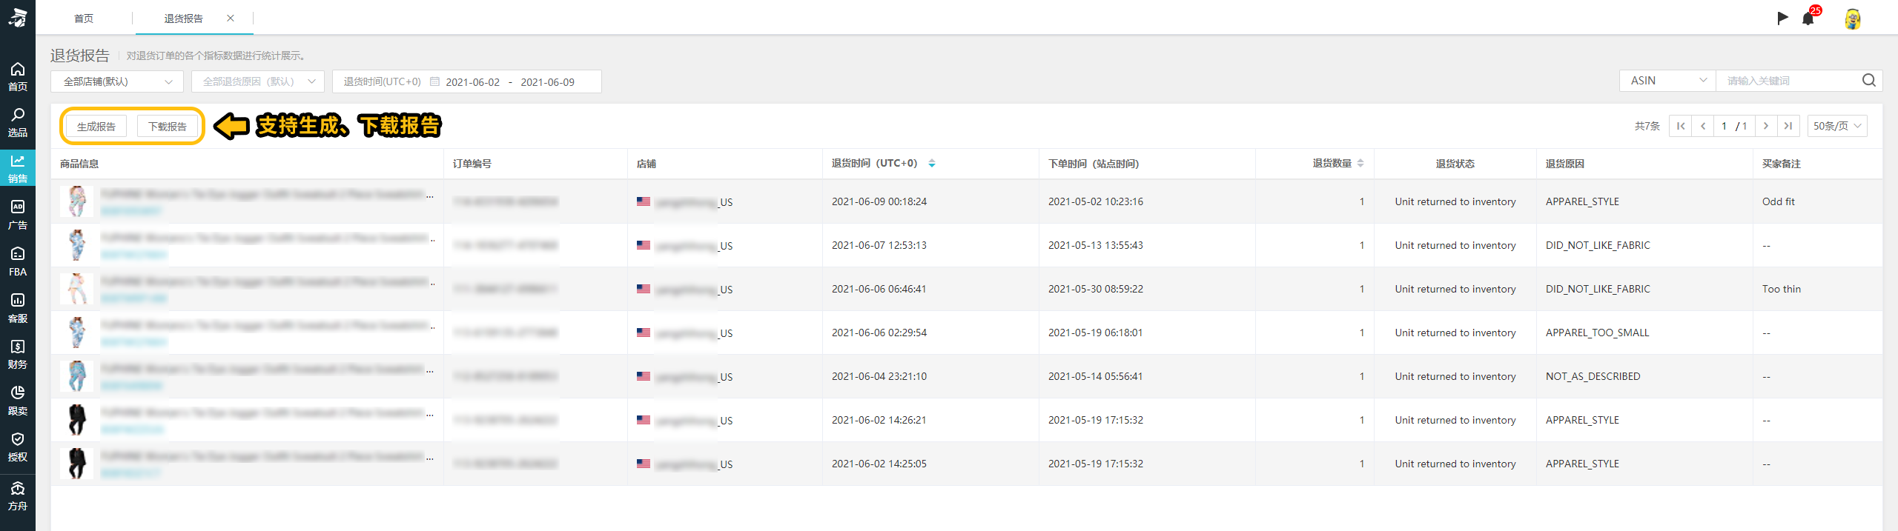Go to previous page of results
This screenshot has height=531, width=1898.
click(x=1703, y=126)
